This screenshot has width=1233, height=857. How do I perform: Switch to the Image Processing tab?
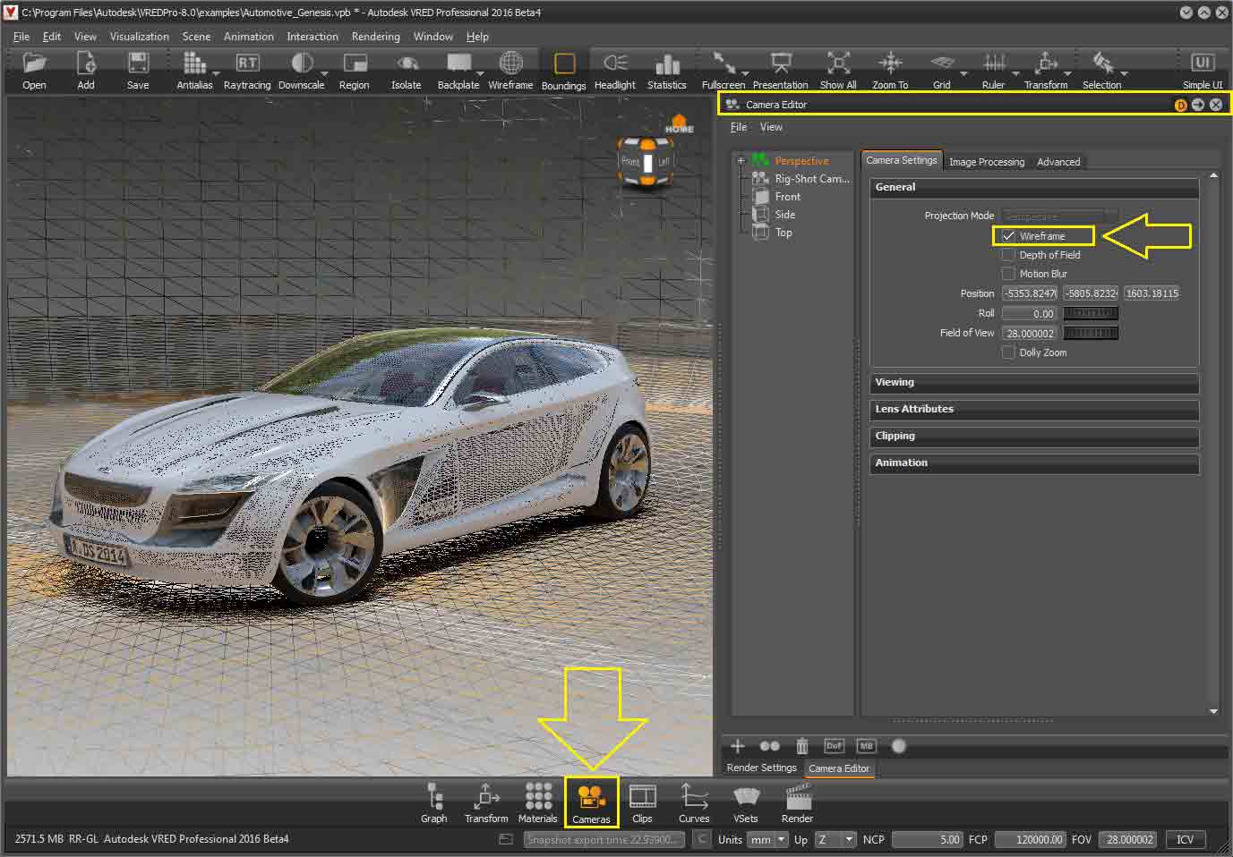[986, 161]
